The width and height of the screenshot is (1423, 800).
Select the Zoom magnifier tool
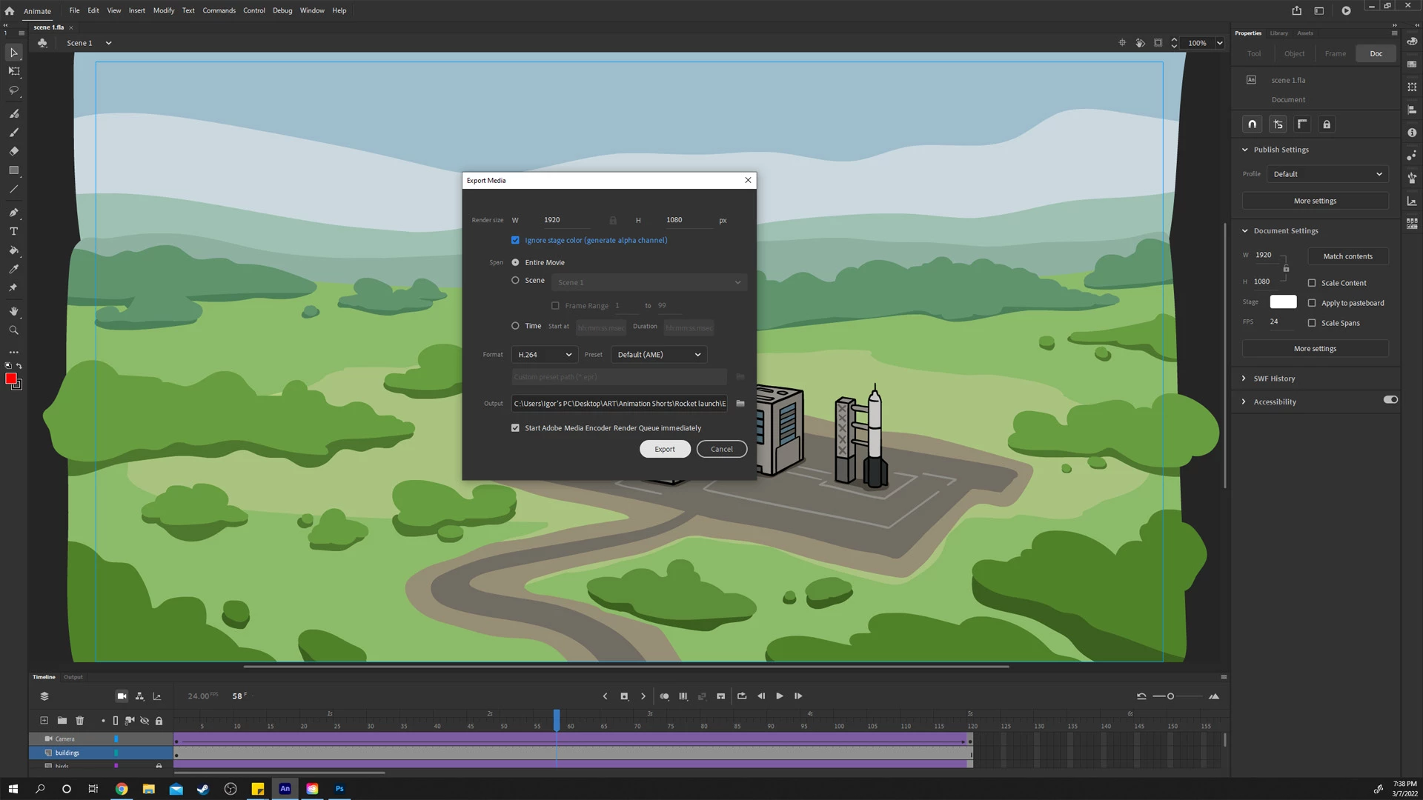coord(13,330)
